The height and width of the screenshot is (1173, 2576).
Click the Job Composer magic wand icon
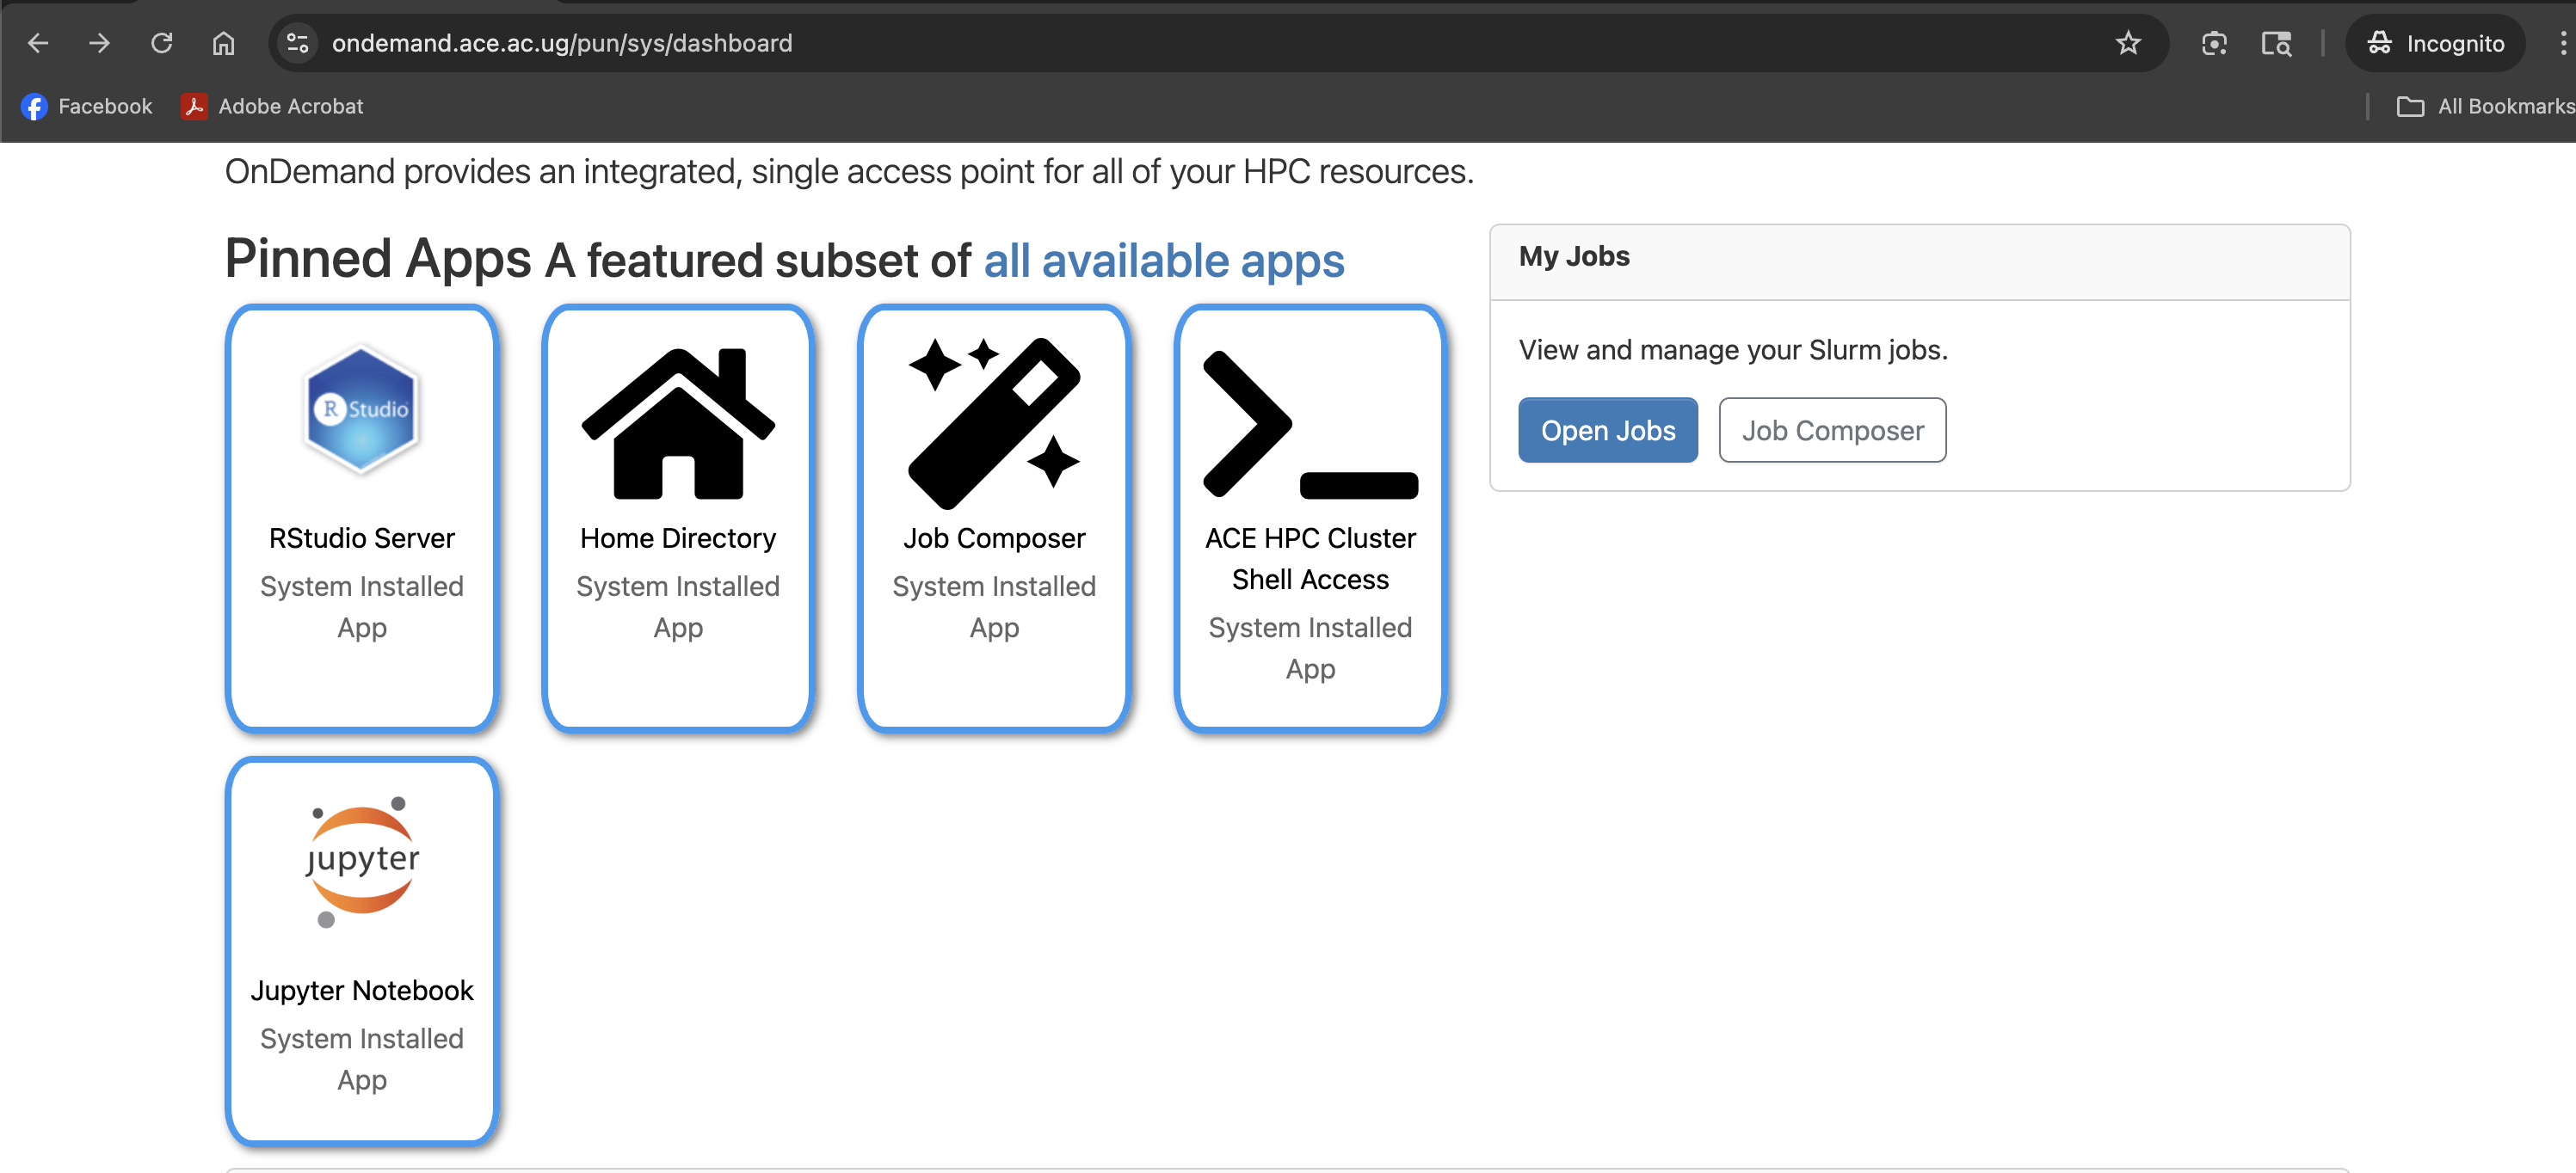pyautogui.click(x=994, y=422)
